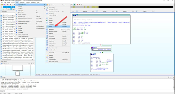Click the Patched bytes entry icon
Screen dimensions: 175x94
coord(47,59)
